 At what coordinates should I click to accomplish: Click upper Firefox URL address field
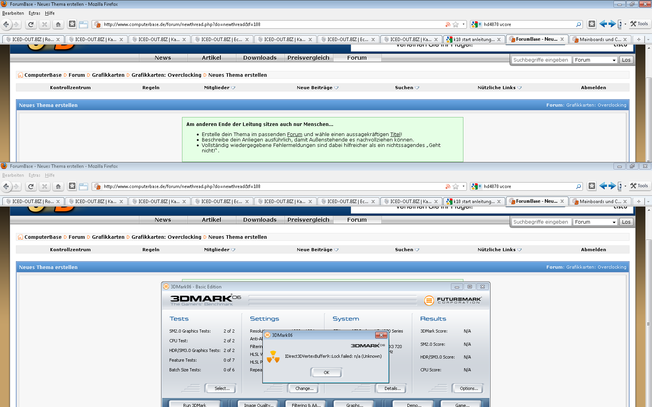(272, 24)
